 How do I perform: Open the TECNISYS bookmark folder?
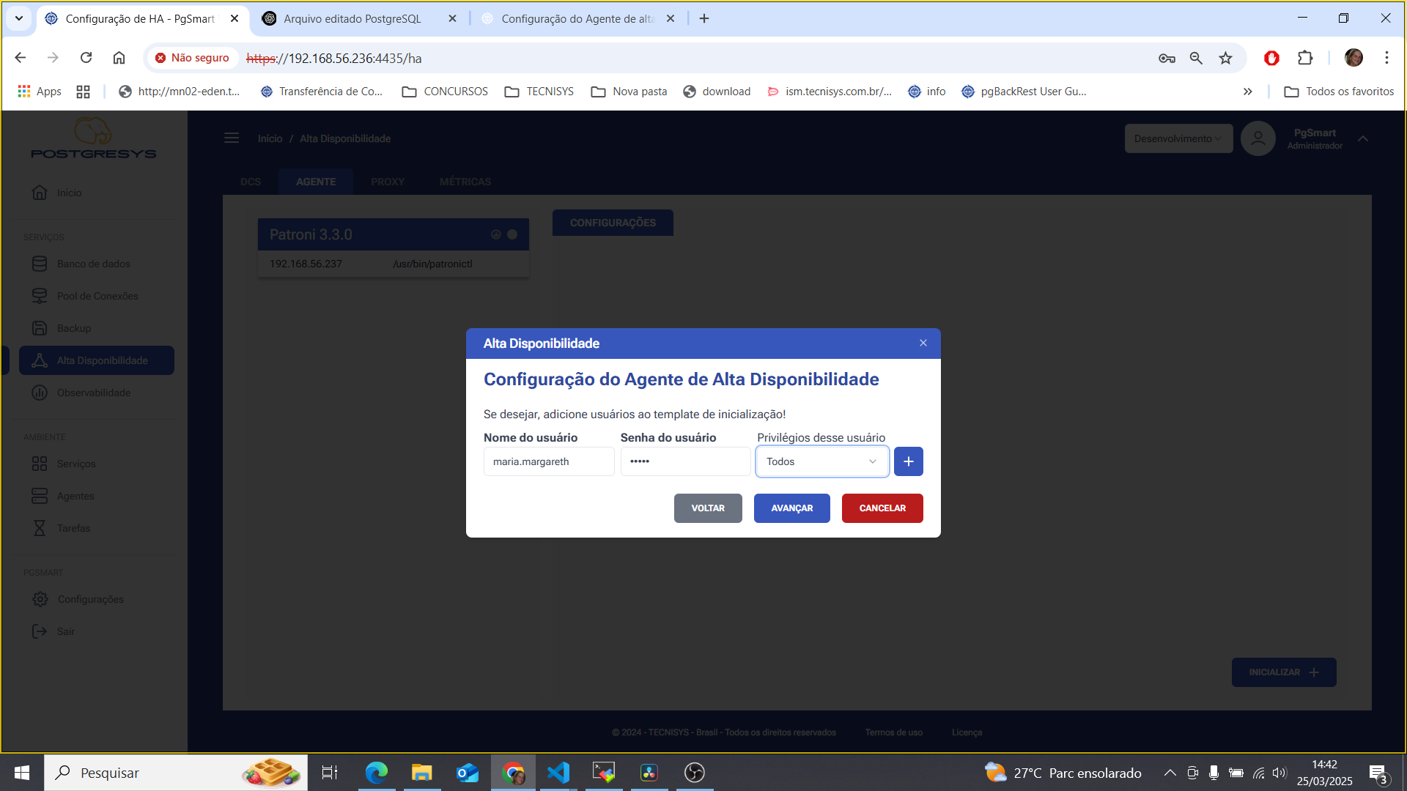[539, 92]
